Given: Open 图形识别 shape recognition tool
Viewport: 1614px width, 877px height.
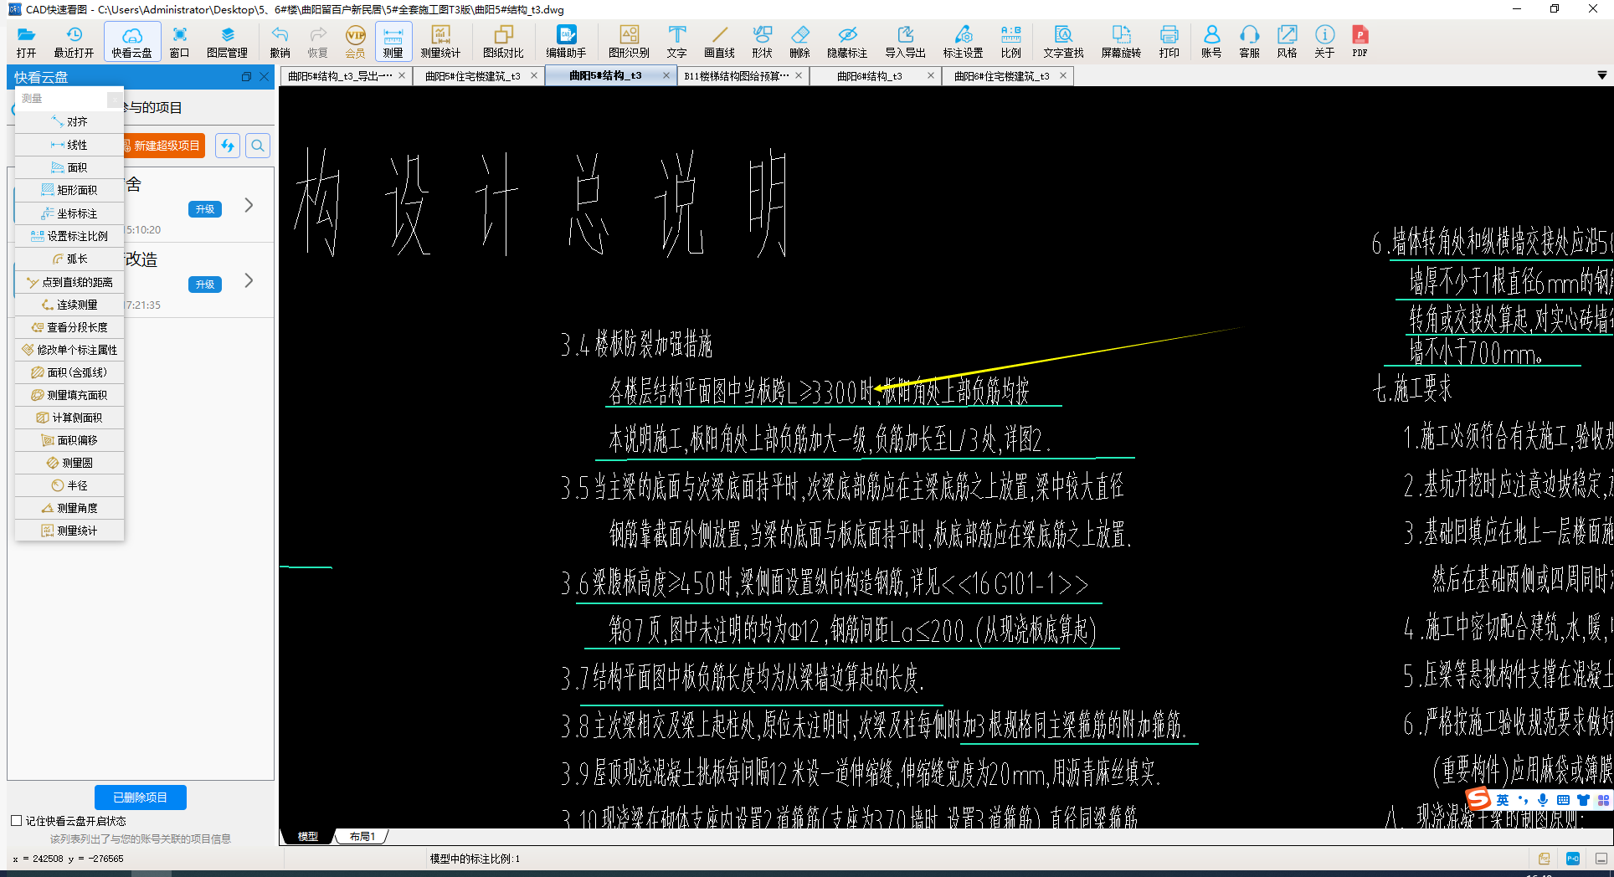Looking at the screenshot, I should click(629, 41).
